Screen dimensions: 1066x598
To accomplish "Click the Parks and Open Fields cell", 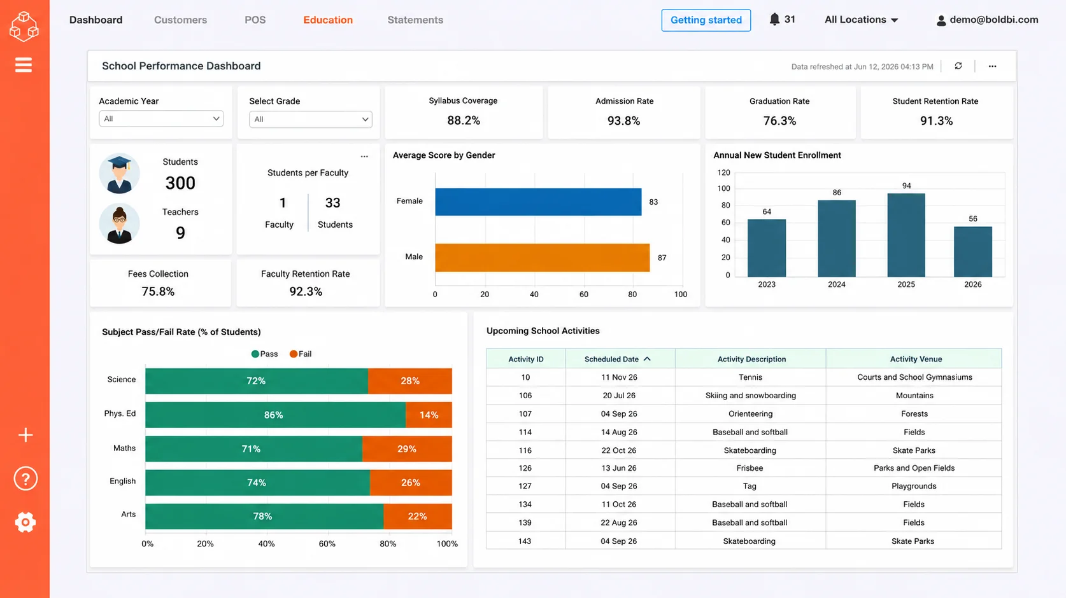I will [914, 468].
